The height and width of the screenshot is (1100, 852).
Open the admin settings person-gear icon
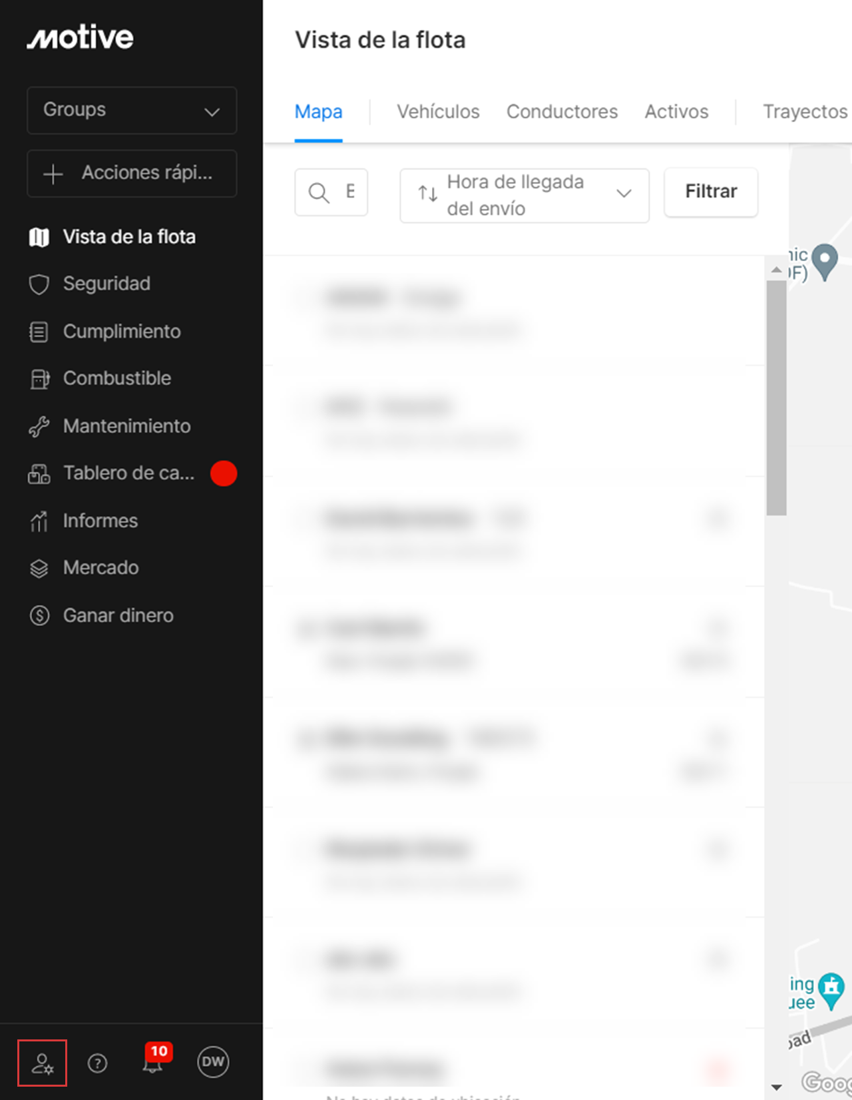42,1063
